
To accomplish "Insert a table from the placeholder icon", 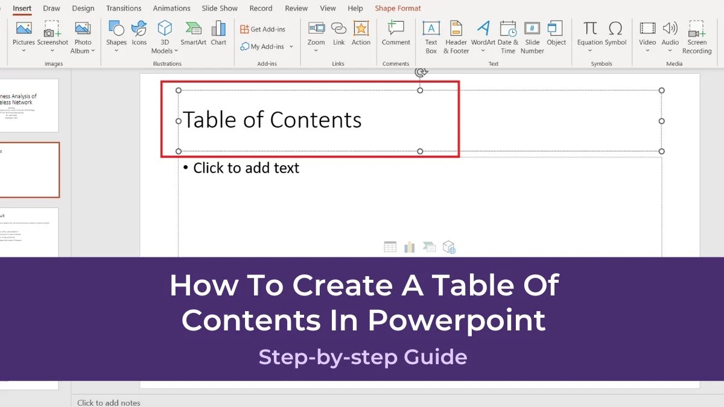I will pyautogui.click(x=390, y=246).
